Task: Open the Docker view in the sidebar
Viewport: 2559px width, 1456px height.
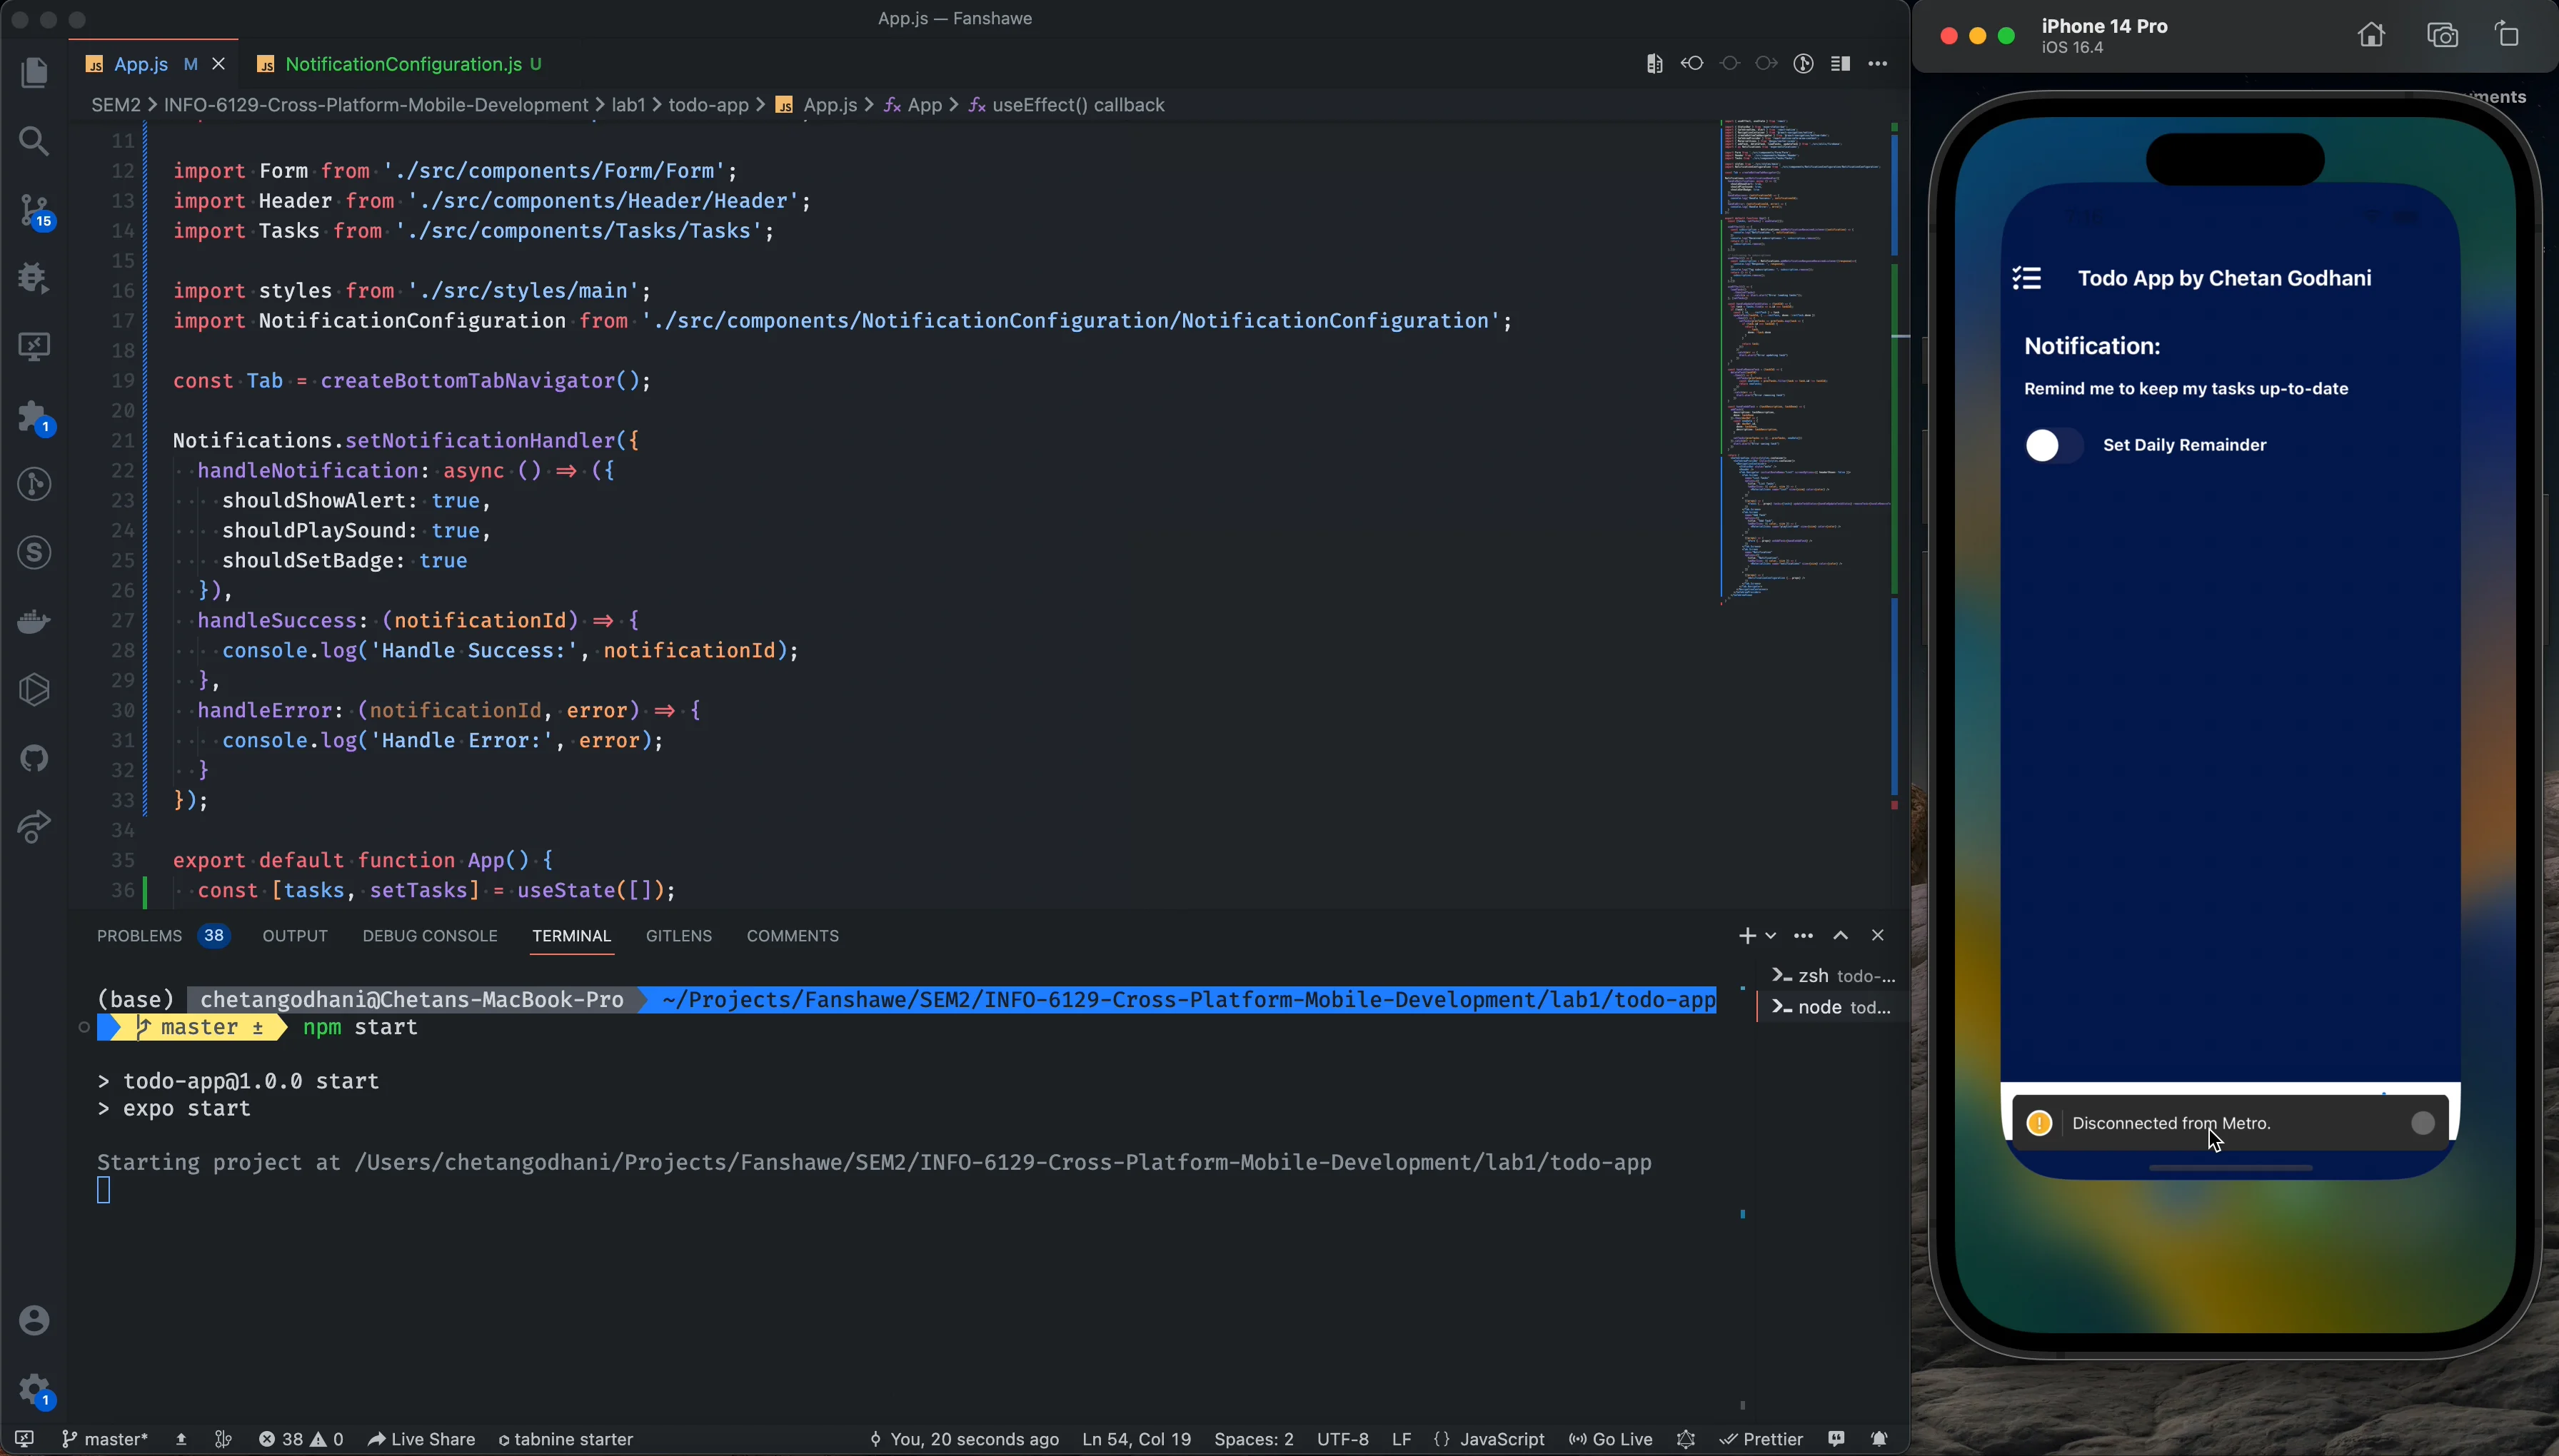Action: 34,620
